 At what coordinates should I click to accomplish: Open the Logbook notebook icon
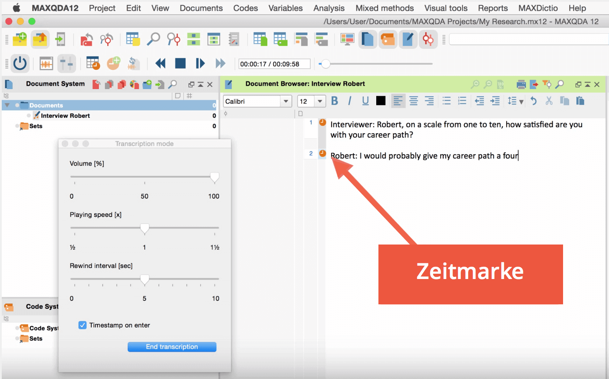234,39
